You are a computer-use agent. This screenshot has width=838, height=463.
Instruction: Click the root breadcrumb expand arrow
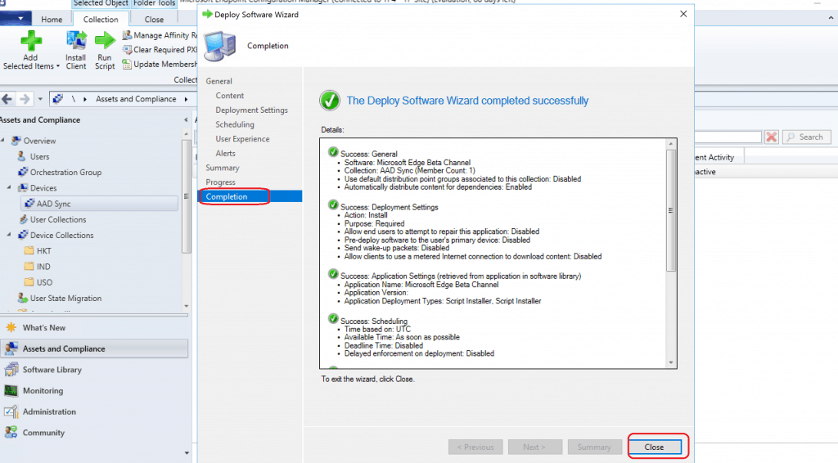[84, 99]
